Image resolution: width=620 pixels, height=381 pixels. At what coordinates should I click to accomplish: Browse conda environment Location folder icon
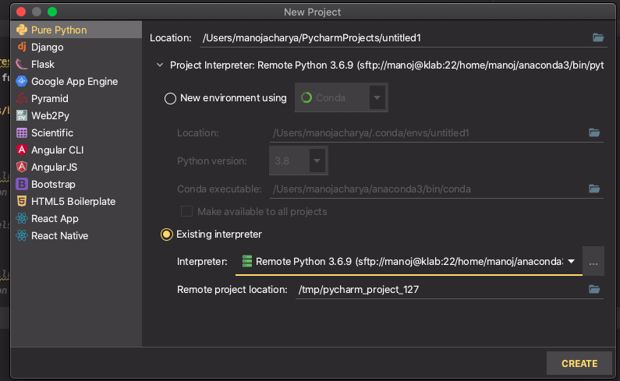click(594, 132)
